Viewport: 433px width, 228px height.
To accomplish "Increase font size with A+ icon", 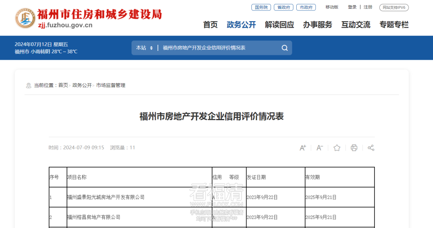I will coord(303,148).
